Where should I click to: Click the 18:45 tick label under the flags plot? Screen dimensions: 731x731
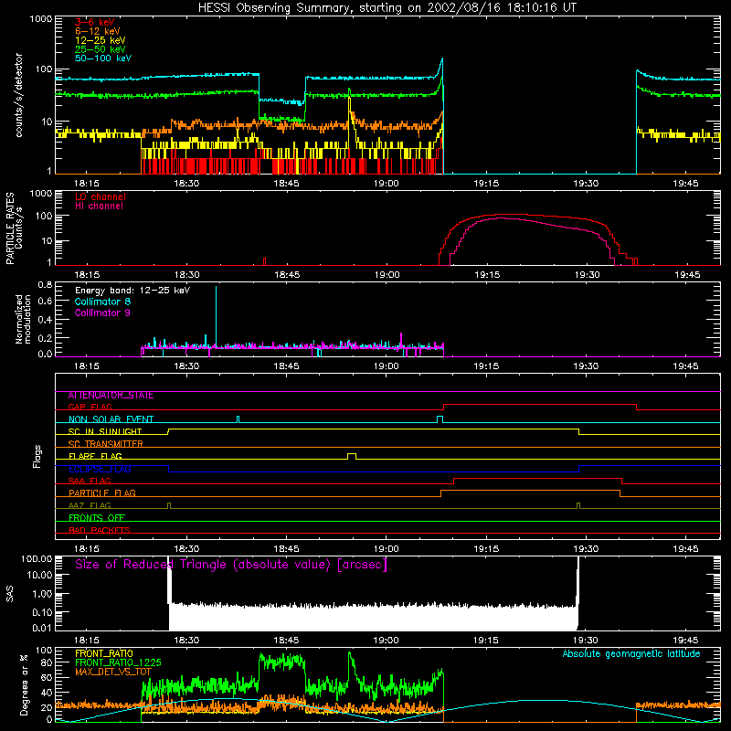click(x=286, y=549)
